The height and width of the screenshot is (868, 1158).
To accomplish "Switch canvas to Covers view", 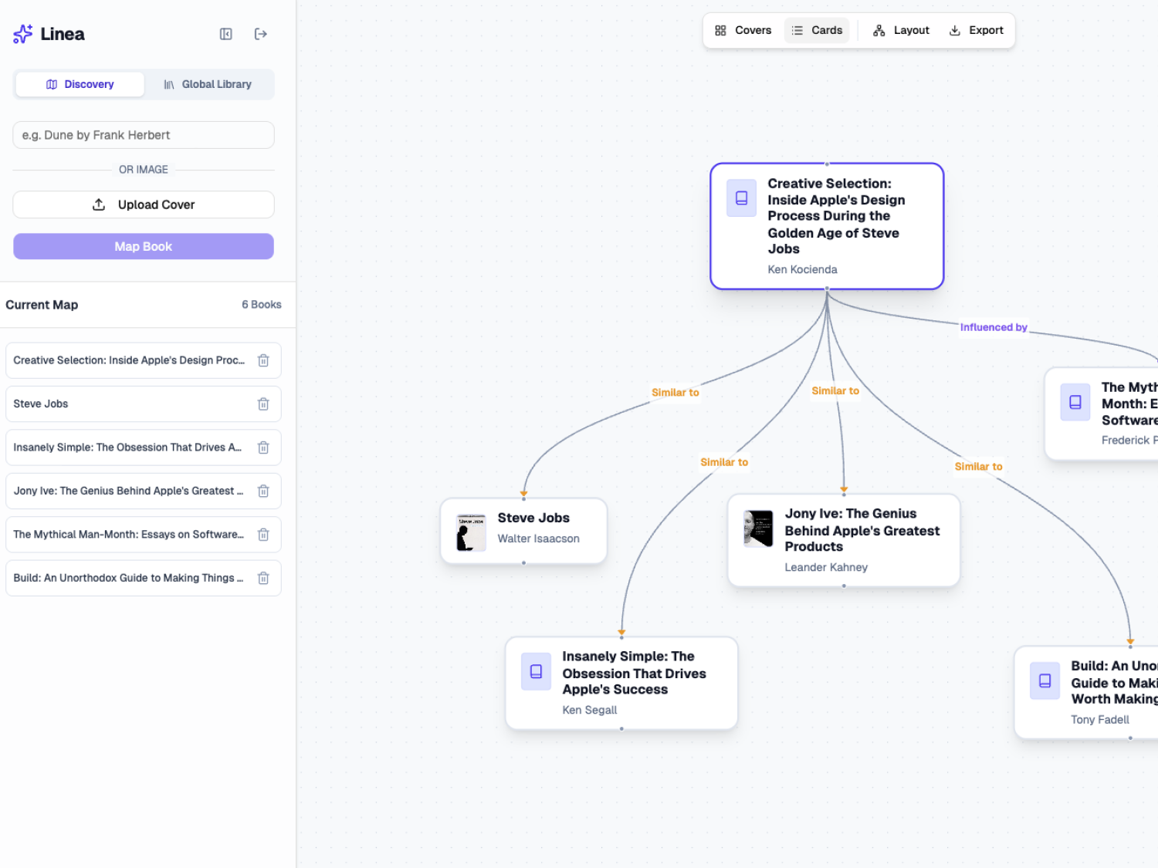I will pyautogui.click(x=743, y=31).
